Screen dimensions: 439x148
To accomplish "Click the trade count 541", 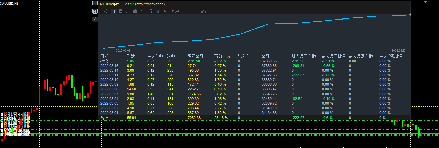I will (x=171, y=89).
